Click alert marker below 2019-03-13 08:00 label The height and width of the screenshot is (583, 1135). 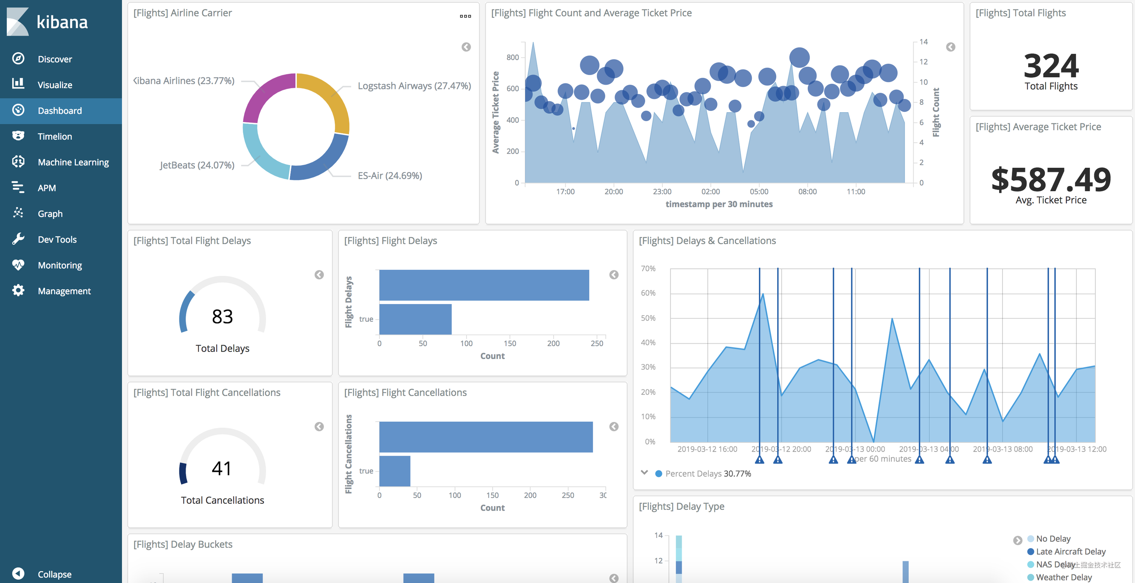tap(987, 459)
